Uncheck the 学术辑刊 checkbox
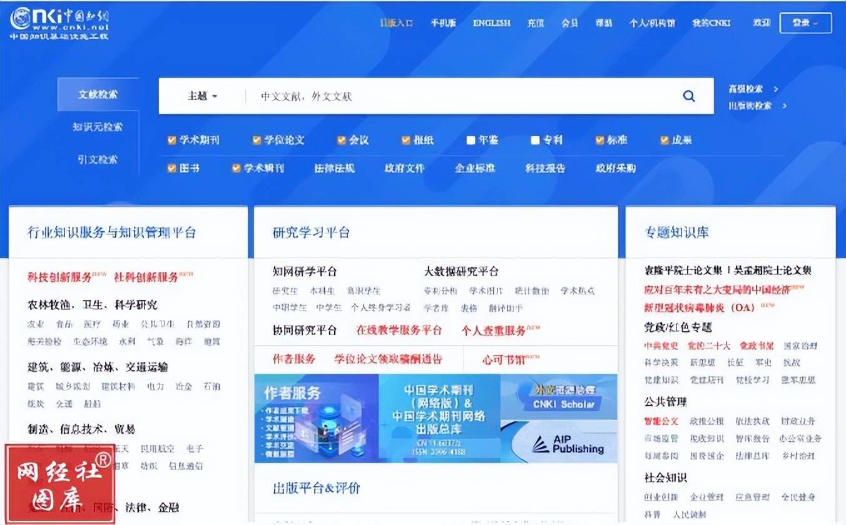The width and height of the screenshot is (846, 525). pos(236,168)
